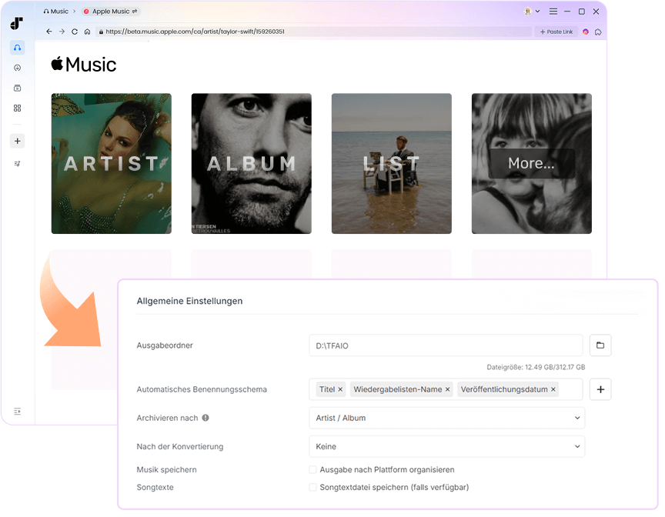Screen dimensions: 665x517
Task: Open the playlist icon in the sidebar
Action: point(18,163)
